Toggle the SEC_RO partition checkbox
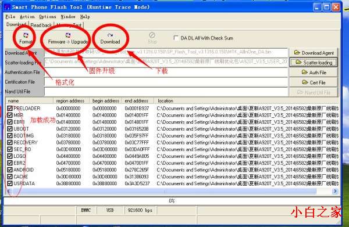Screen dimensions: 349x227 click(x=9, y=149)
